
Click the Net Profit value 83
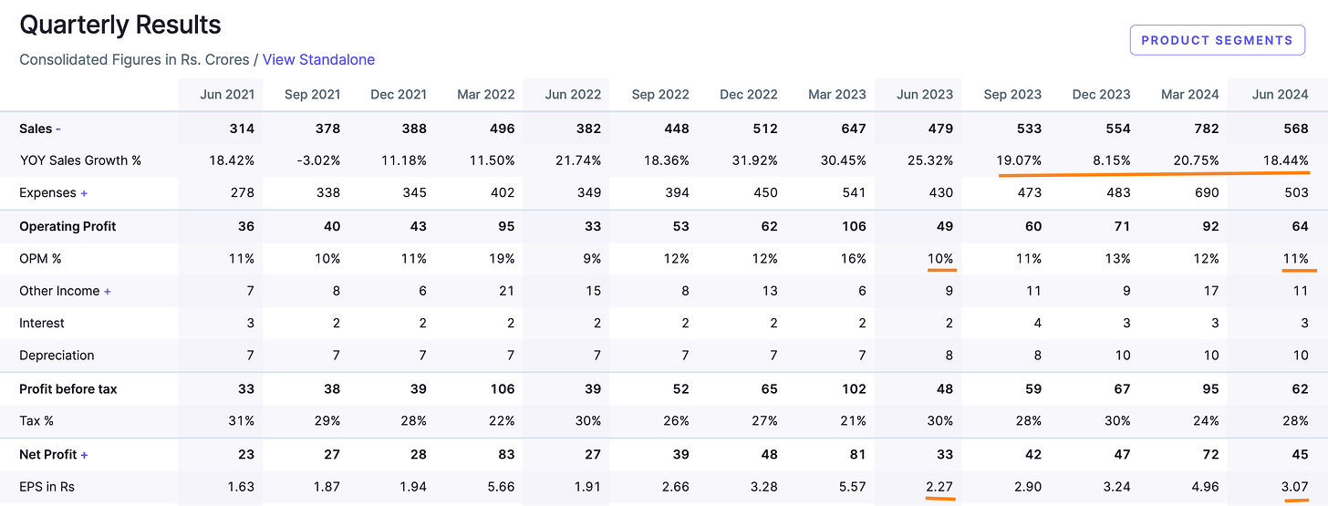point(507,454)
